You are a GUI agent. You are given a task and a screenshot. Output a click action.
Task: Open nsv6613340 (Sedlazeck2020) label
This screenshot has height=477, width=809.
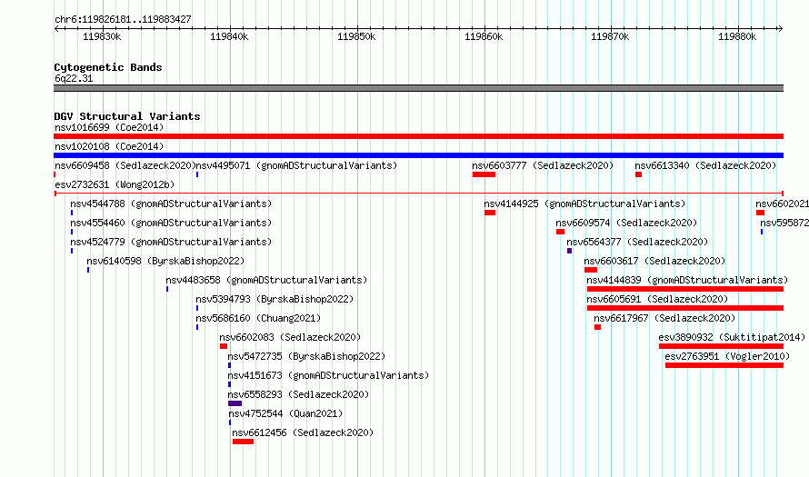[705, 165]
